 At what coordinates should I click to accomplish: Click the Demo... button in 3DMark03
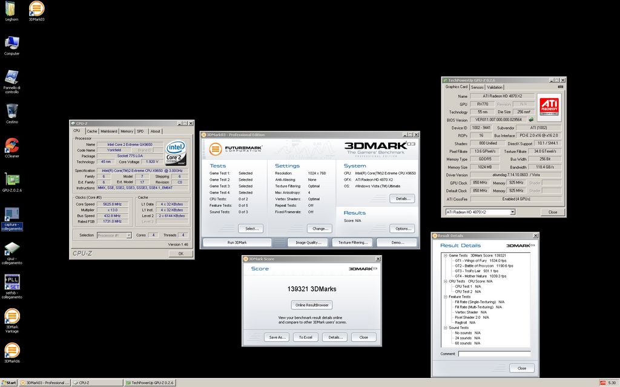(x=397, y=242)
